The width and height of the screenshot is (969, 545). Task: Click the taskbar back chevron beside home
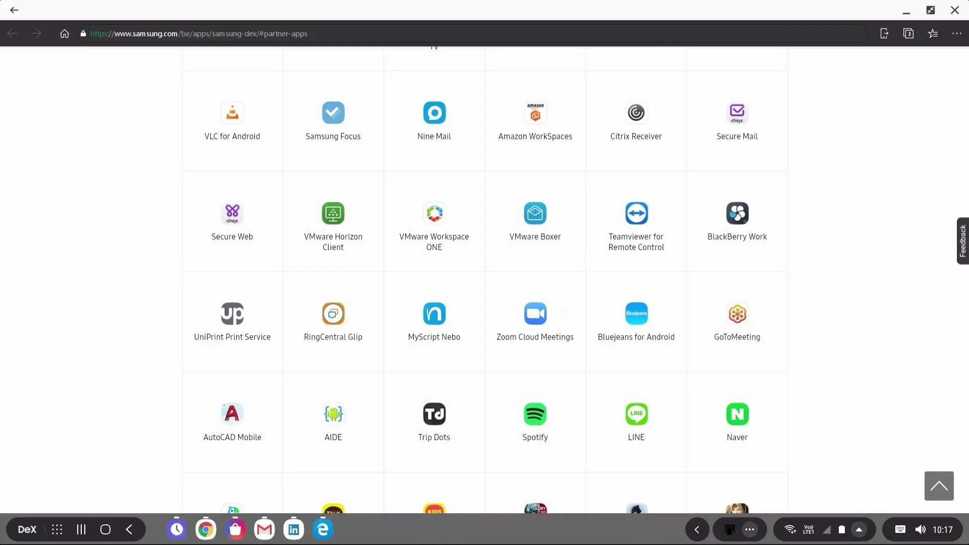129,529
